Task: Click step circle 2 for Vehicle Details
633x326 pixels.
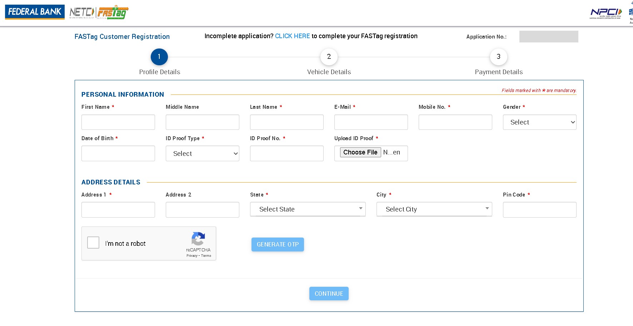Action: click(329, 57)
